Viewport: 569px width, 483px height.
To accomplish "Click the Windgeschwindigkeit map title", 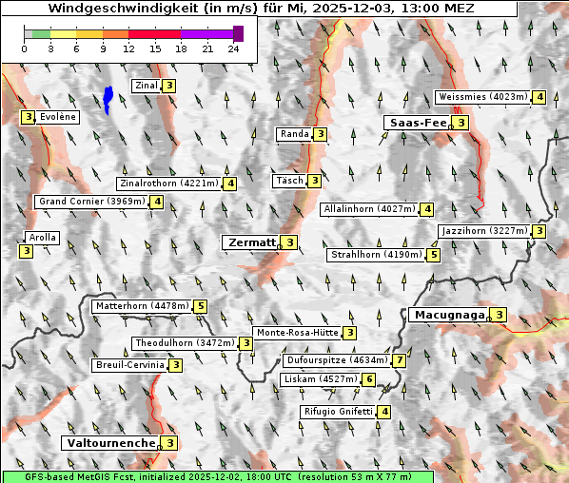I will [x=261, y=8].
